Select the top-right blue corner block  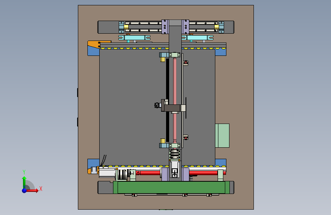[221, 52]
